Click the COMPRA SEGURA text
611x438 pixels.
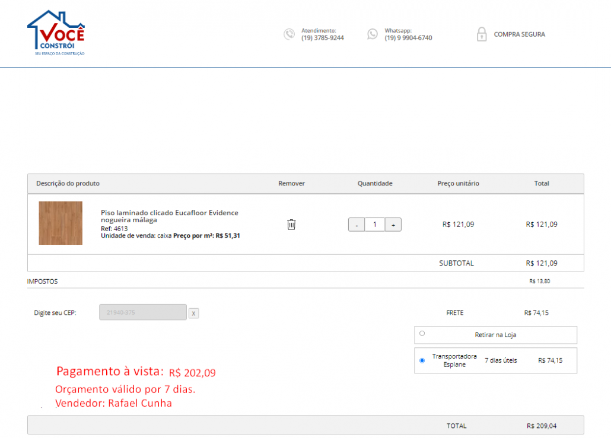click(519, 34)
